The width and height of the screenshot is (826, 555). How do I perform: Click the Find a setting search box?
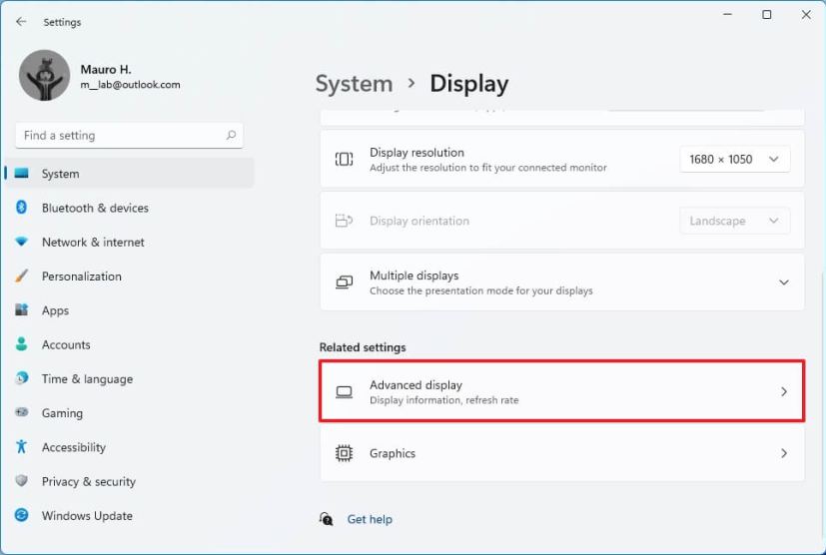click(120, 136)
